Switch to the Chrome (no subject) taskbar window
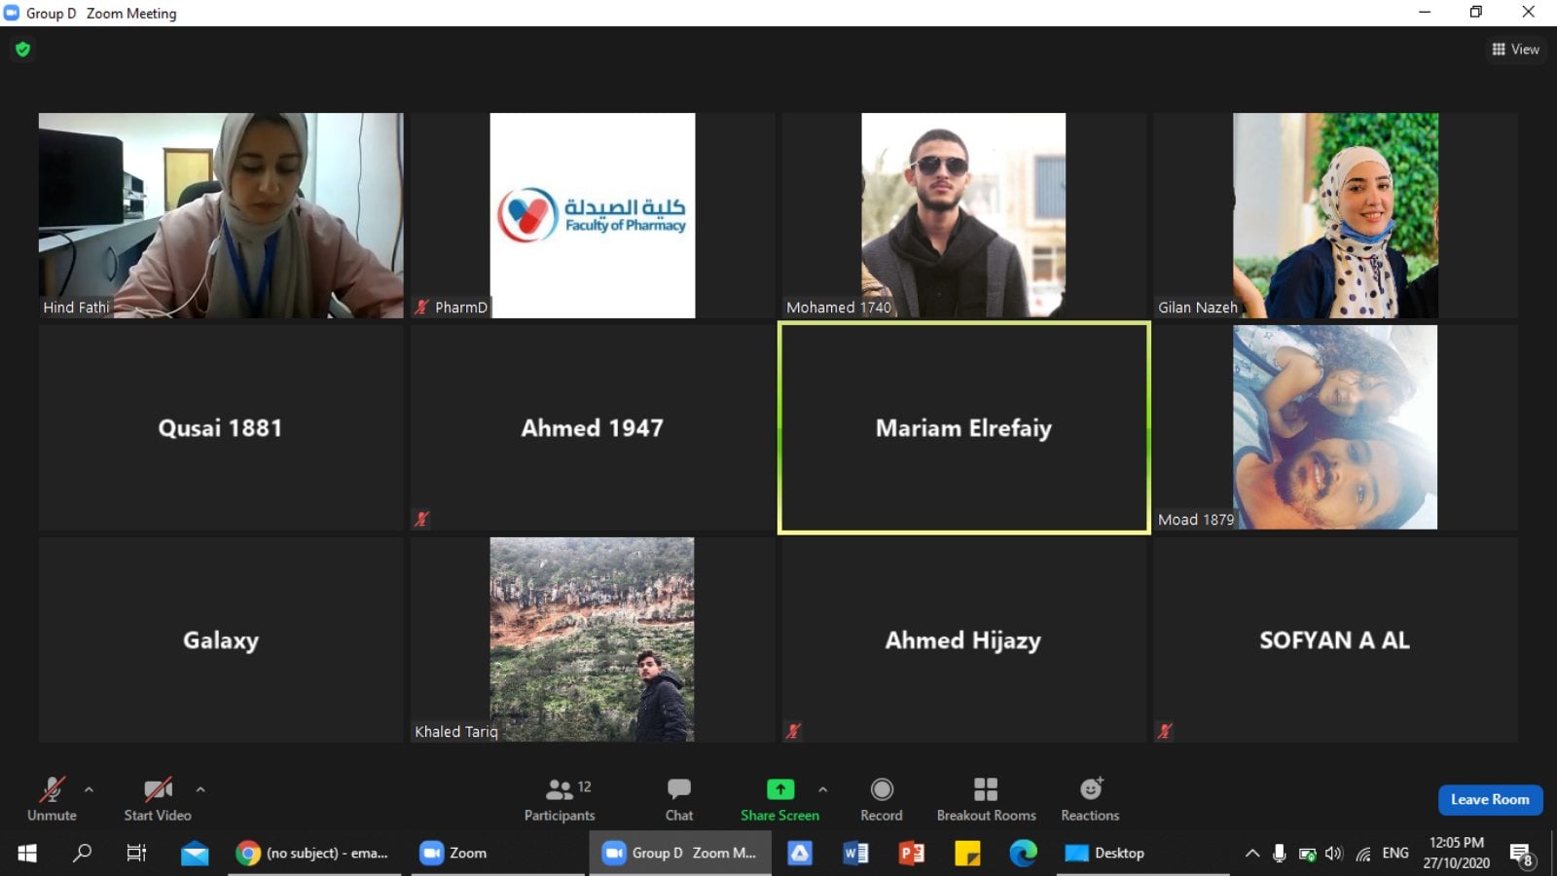Screen dimensions: 1557x876 point(313,854)
